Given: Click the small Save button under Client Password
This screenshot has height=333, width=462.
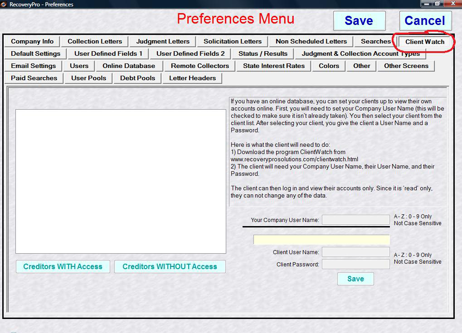Looking at the screenshot, I should [x=355, y=279].
